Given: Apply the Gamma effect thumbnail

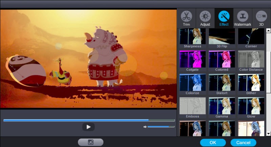Looking at the screenshot, I should tap(222, 106).
